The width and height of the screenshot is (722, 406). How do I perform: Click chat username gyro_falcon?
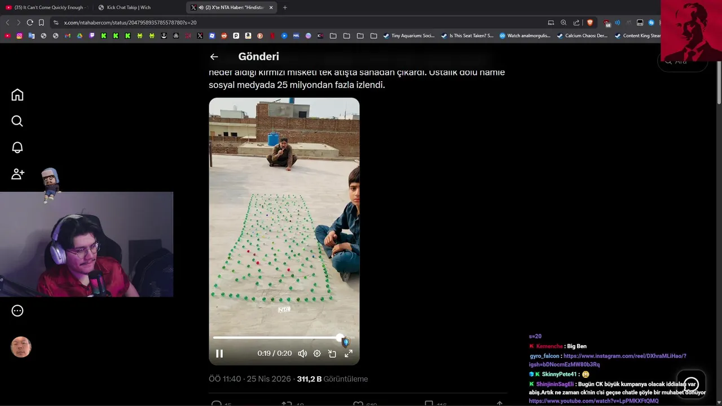tap(544, 356)
